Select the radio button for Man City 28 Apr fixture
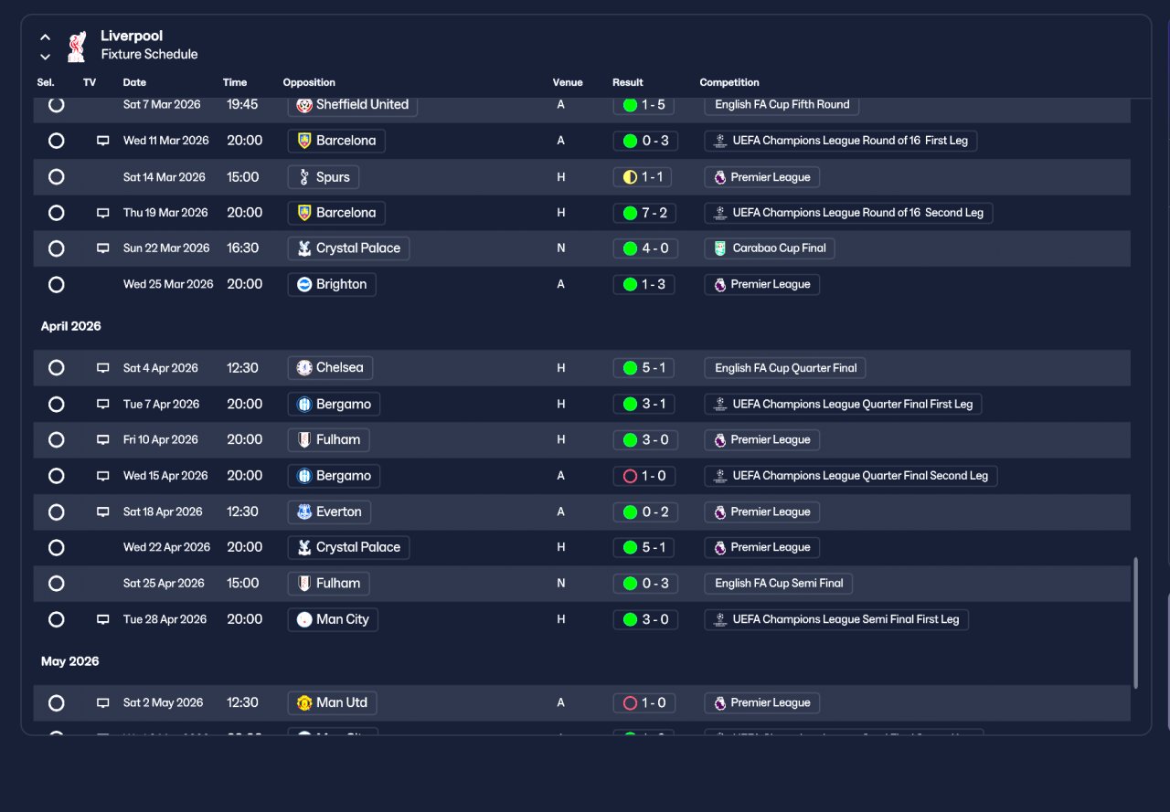The image size is (1170, 812). (x=57, y=619)
